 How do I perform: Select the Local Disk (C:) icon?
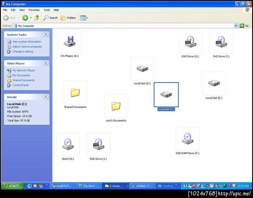point(166,95)
